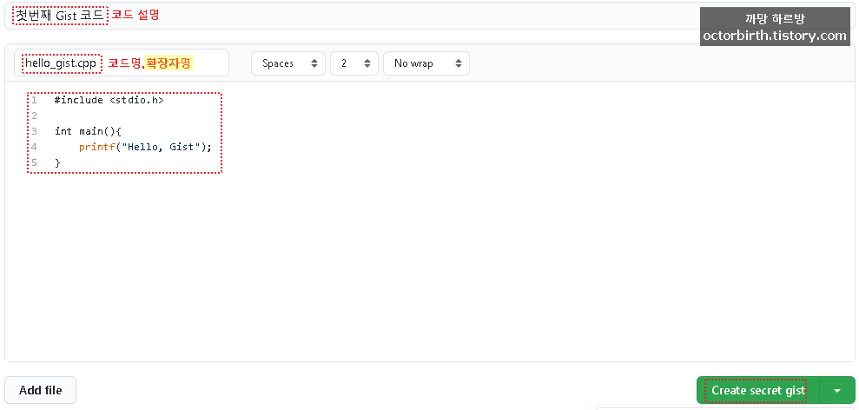Click the closing brace on line 5

click(57, 162)
